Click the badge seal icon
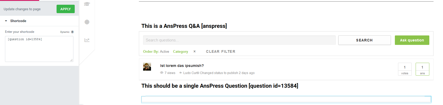Image resolution: width=443 pixels, height=105 pixels. 87,22
